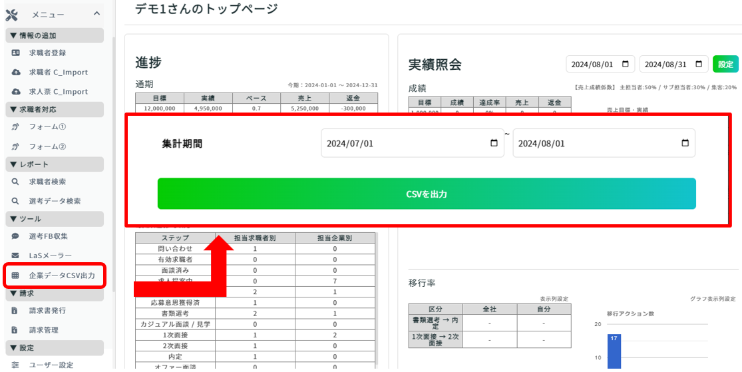Open 企業データCSV出力 in the sidebar

(x=61, y=275)
